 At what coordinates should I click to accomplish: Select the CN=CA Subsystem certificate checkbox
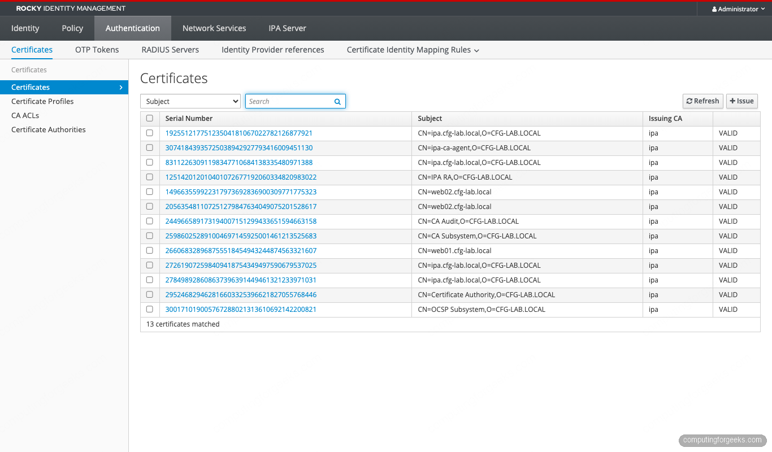click(150, 236)
